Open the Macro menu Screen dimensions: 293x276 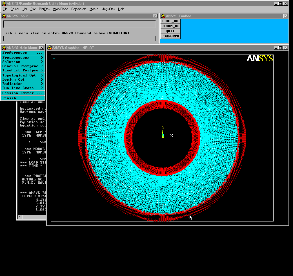[x=94, y=9]
